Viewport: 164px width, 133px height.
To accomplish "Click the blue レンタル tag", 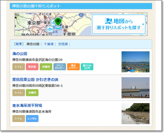I will [x=32, y=119].
